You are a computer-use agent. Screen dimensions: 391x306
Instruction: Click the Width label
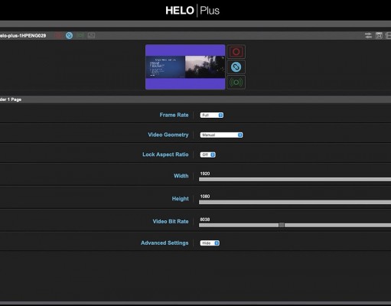tap(181, 176)
